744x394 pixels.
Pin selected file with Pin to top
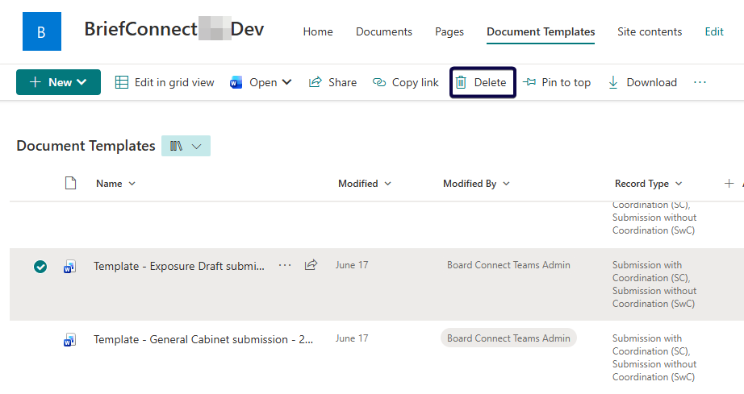click(x=557, y=82)
